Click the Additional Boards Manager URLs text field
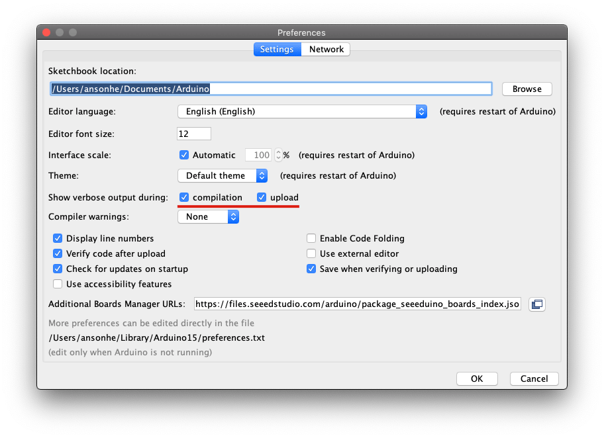The height and width of the screenshot is (438, 604). pyautogui.click(x=358, y=304)
